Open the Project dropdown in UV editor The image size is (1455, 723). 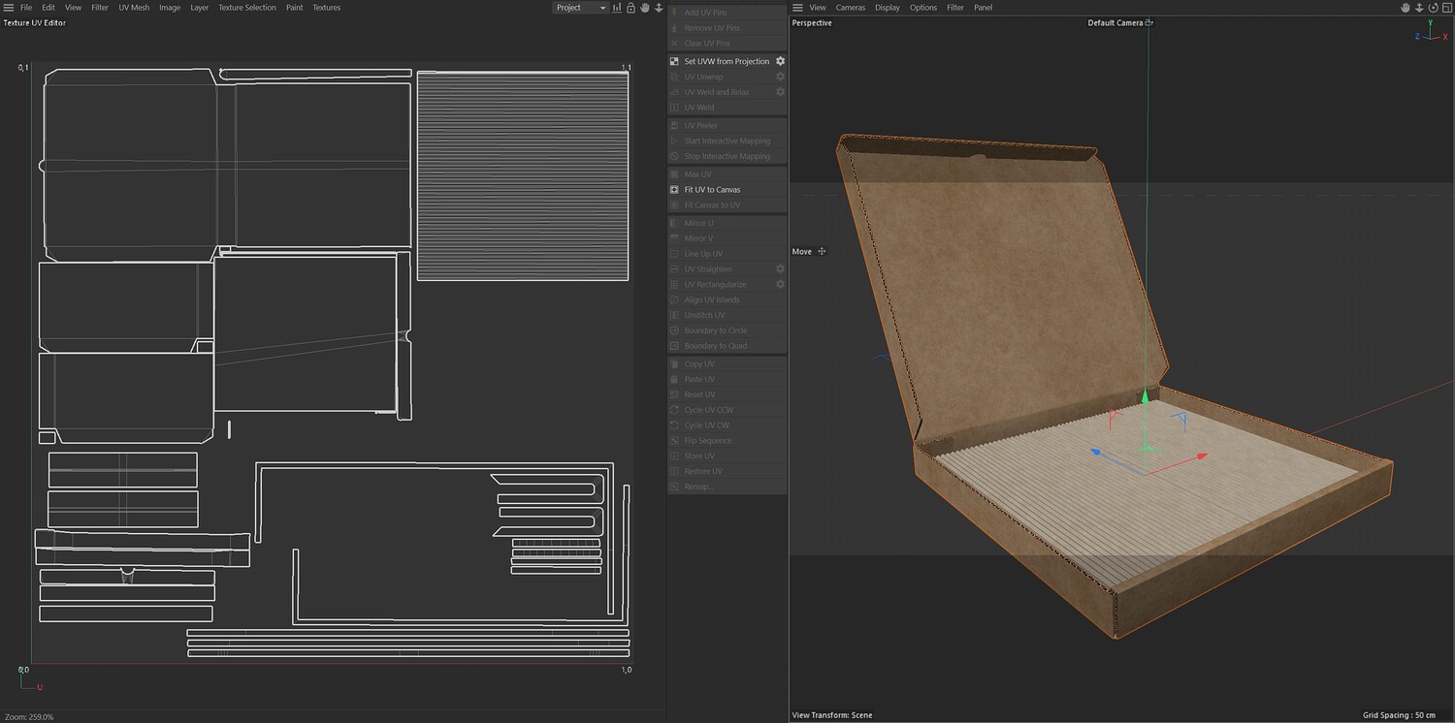(580, 8)
